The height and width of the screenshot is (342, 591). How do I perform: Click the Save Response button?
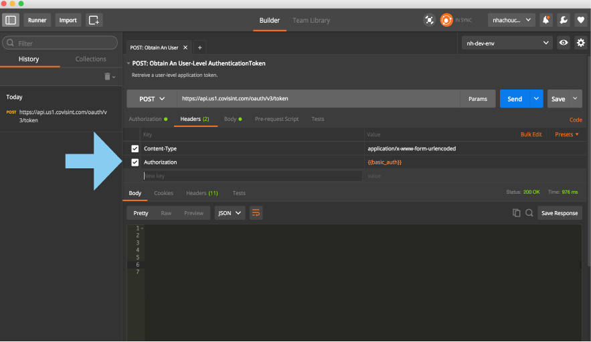pyautogui.click(x=559, y=213)
